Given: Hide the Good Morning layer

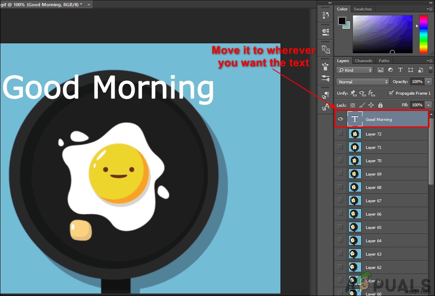Looking at the screenshot, I should [340, 119].
